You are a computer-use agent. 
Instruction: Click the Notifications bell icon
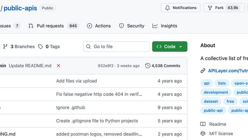(x=167, y=8)
